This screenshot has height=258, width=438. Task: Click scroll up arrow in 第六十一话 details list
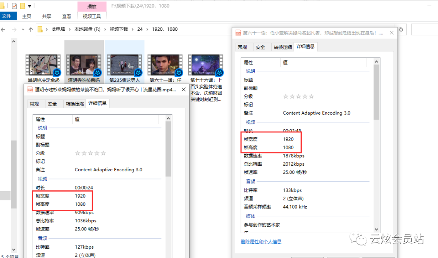pyautogui.click(x=376, y=62)
